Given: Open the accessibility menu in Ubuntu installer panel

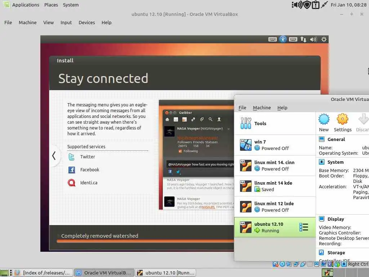Looking at the screenshot, I should pyautogui.click(x=283, y=39).
